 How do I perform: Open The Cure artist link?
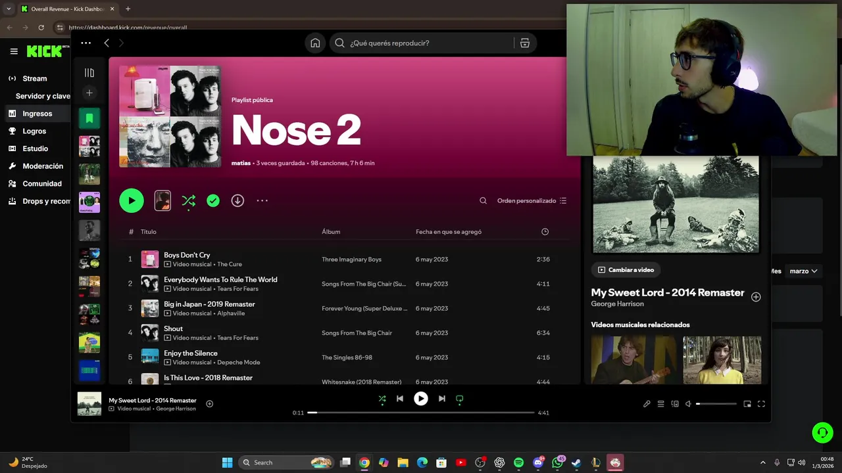coord(230,264)
